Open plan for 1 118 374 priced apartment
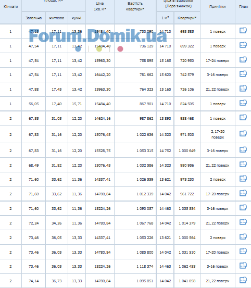 click(243, 265)
